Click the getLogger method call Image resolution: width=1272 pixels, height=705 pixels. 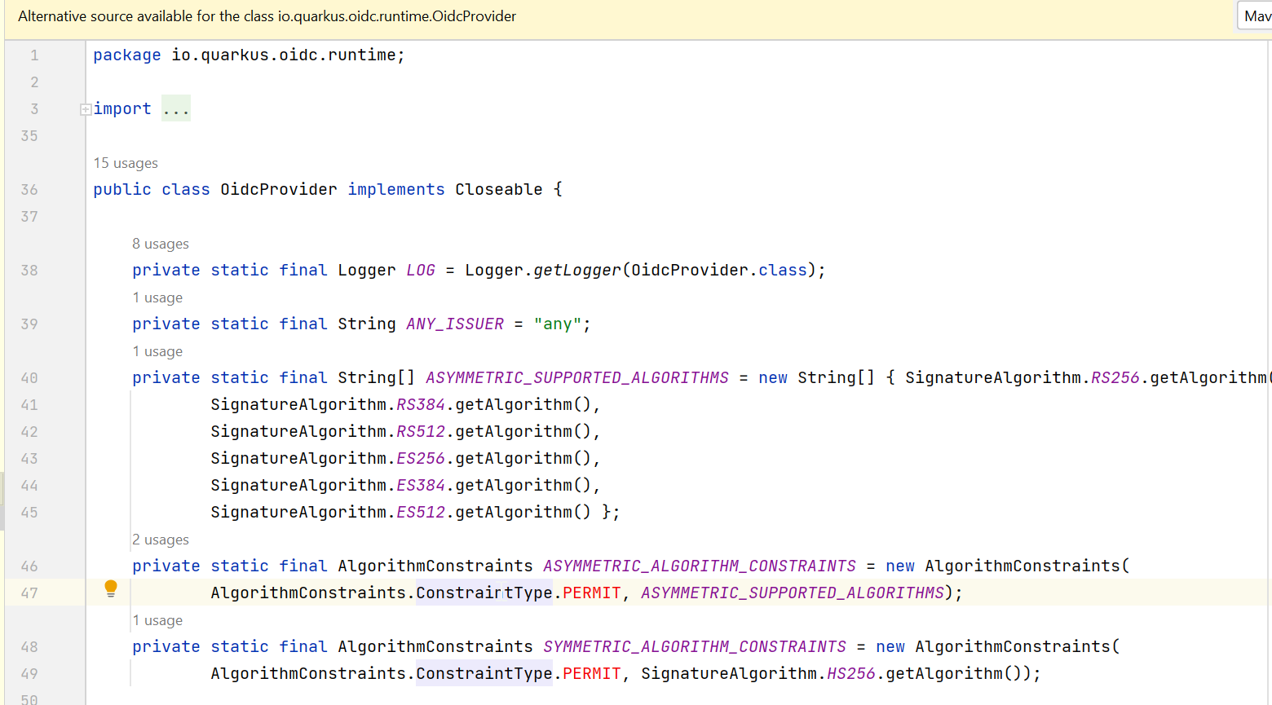point(577,270)
